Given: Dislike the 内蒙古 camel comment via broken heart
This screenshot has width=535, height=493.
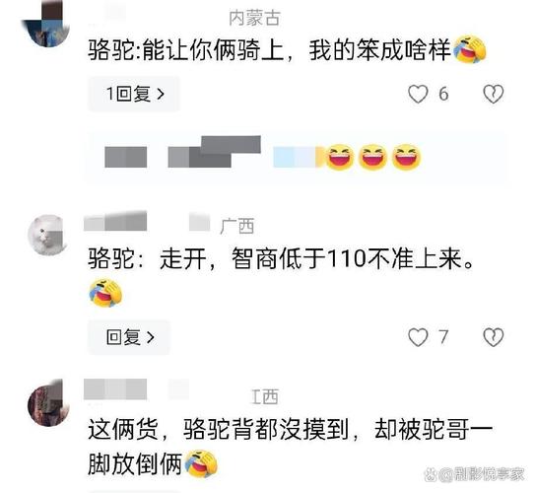Looking at the screenshot, I should [x=494, y=94].
